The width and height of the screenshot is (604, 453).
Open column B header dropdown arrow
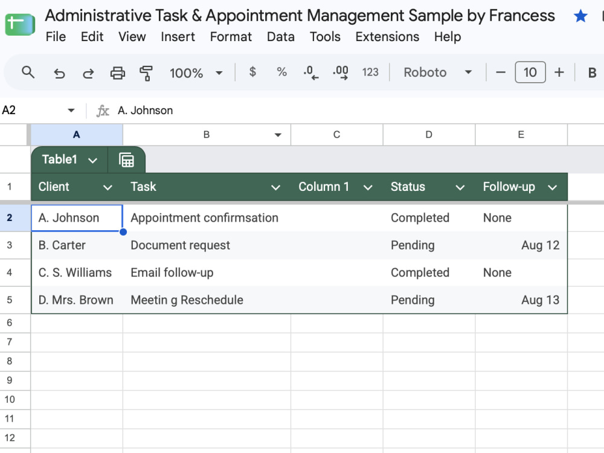(278, 135)
